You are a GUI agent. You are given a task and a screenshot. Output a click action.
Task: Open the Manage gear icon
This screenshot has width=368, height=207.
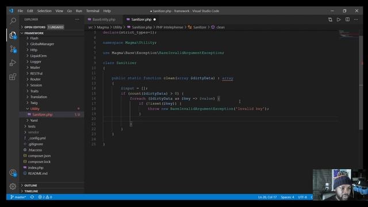pos(13,186)
